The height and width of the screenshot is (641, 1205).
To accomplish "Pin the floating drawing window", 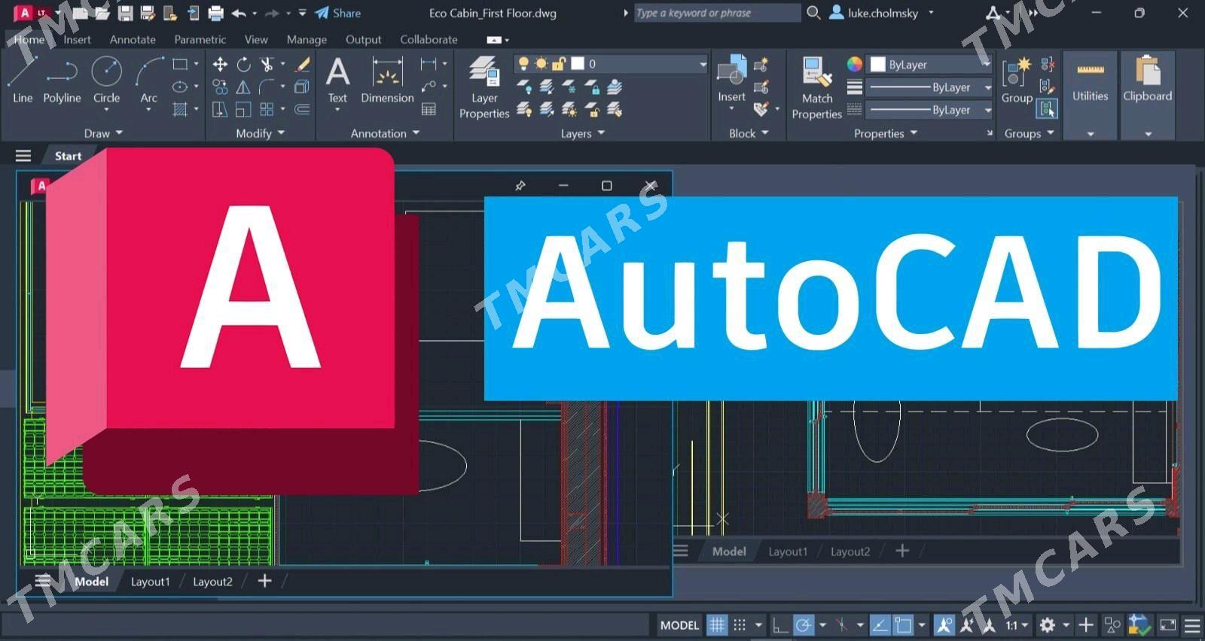I will point(520,186).
